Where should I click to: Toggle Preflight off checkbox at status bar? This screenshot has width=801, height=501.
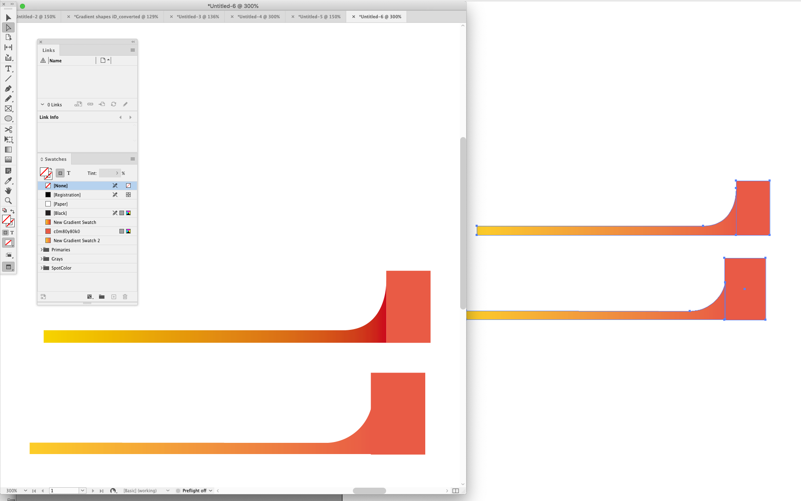click(178, 491)
